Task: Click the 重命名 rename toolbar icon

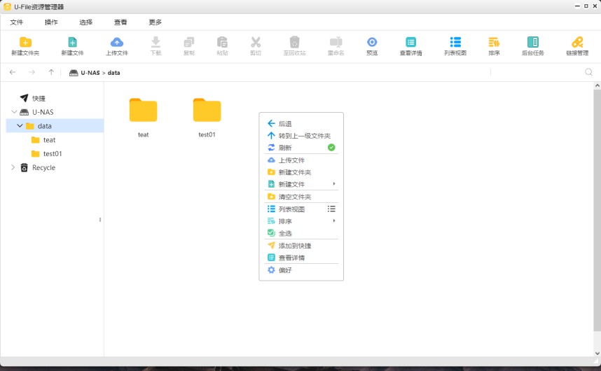Action: (336, 42)
